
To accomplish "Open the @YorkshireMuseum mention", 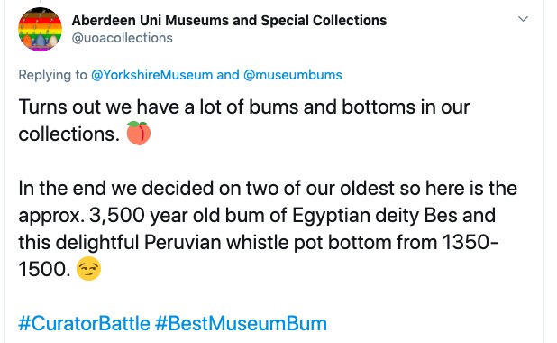I will (151, 75).
